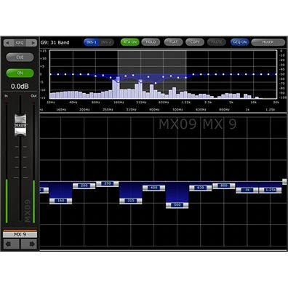Select the 315 Hz band fader handle
The image size is (288, 288).
[131, 201]
